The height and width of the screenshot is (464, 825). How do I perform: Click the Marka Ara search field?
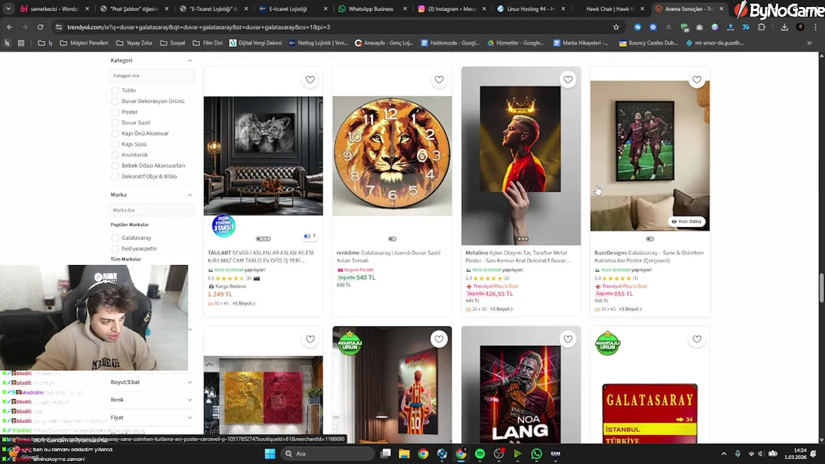pyautogui.click(x=151, y=210)
